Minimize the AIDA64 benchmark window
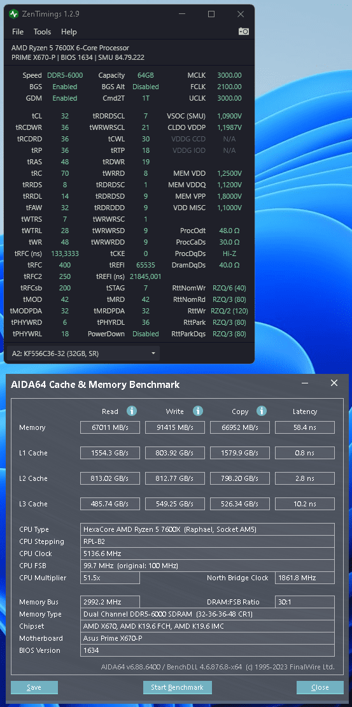352x707 pixels. [x=306, y=383]
